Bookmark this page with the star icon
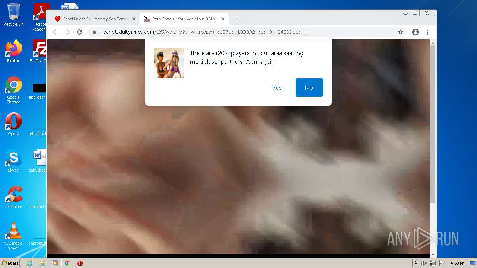 tap(401, 32)
